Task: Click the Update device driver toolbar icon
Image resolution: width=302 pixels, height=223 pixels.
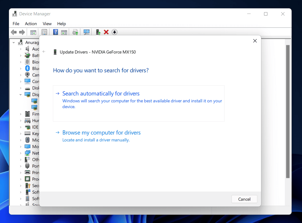Action: click(x=75, y=32)
